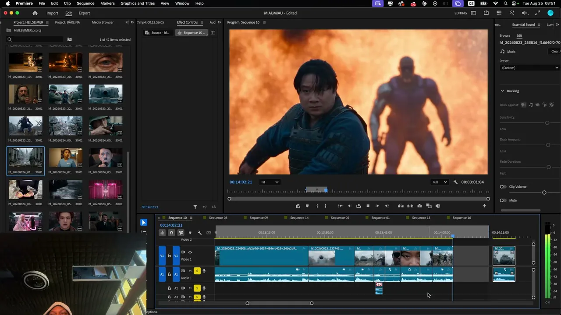Open the Full playback resolution dropdown
Image resolution: width=561 pixels, height=315 pixels.
(440, 182)
